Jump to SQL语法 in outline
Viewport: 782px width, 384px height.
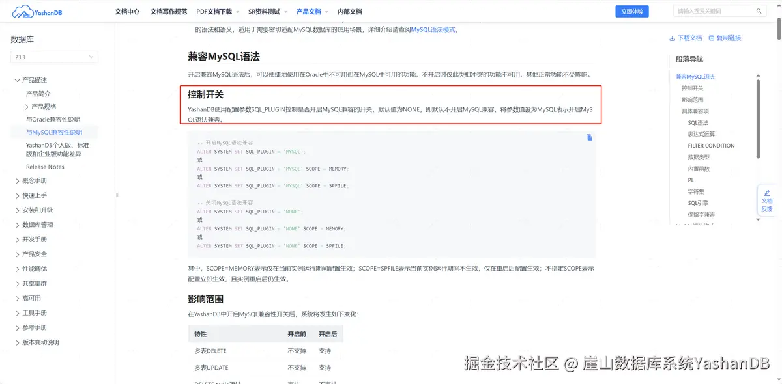pos(698,123)
